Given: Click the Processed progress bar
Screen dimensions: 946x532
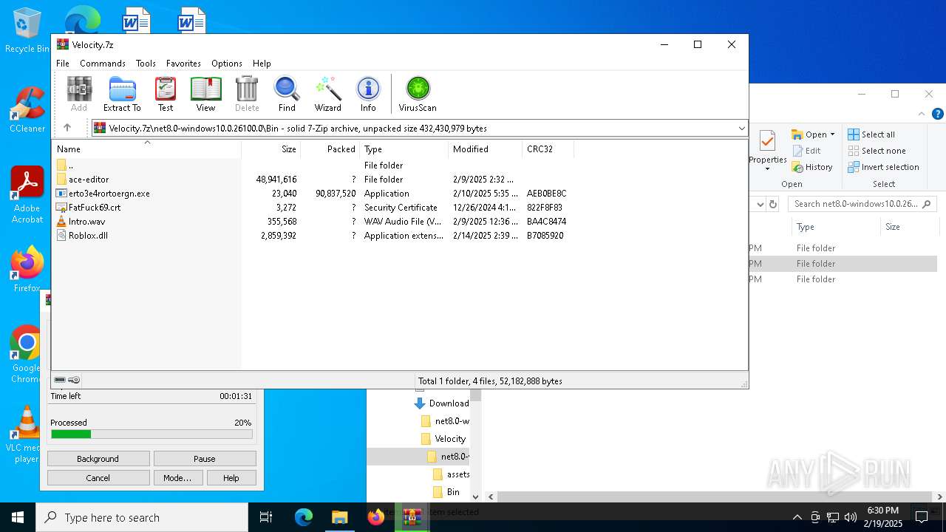Looking at the screenshot, I should click(152, 434).
